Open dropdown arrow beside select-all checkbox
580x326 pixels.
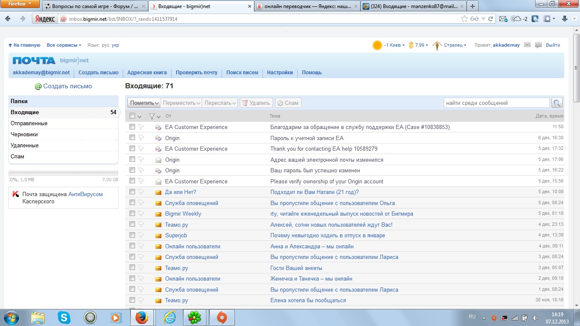140,117
